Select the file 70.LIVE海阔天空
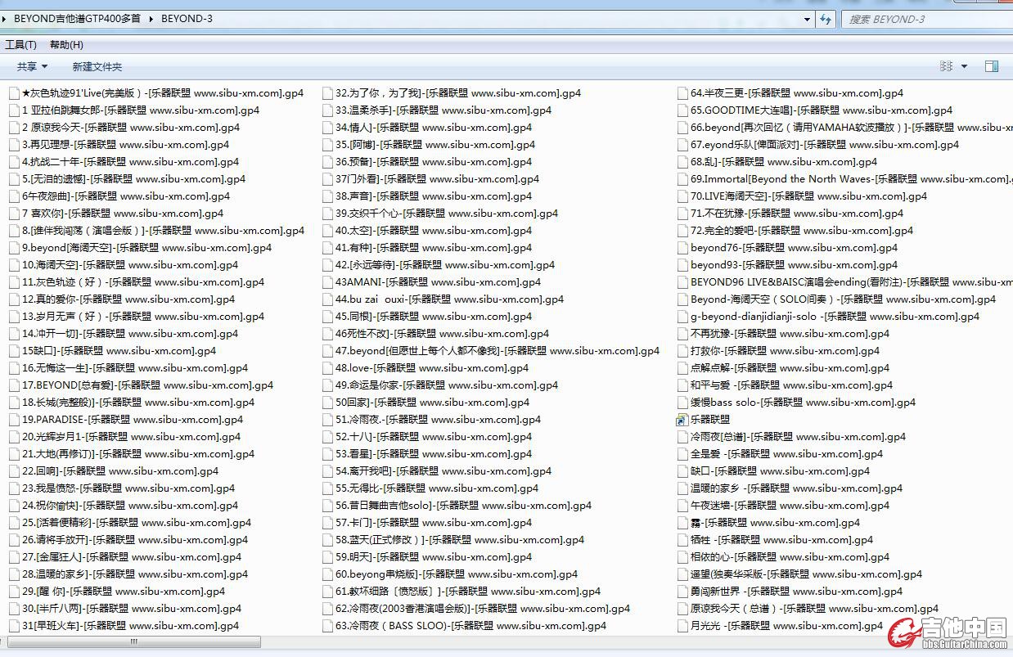1013x657 pixels. [808, 196]
